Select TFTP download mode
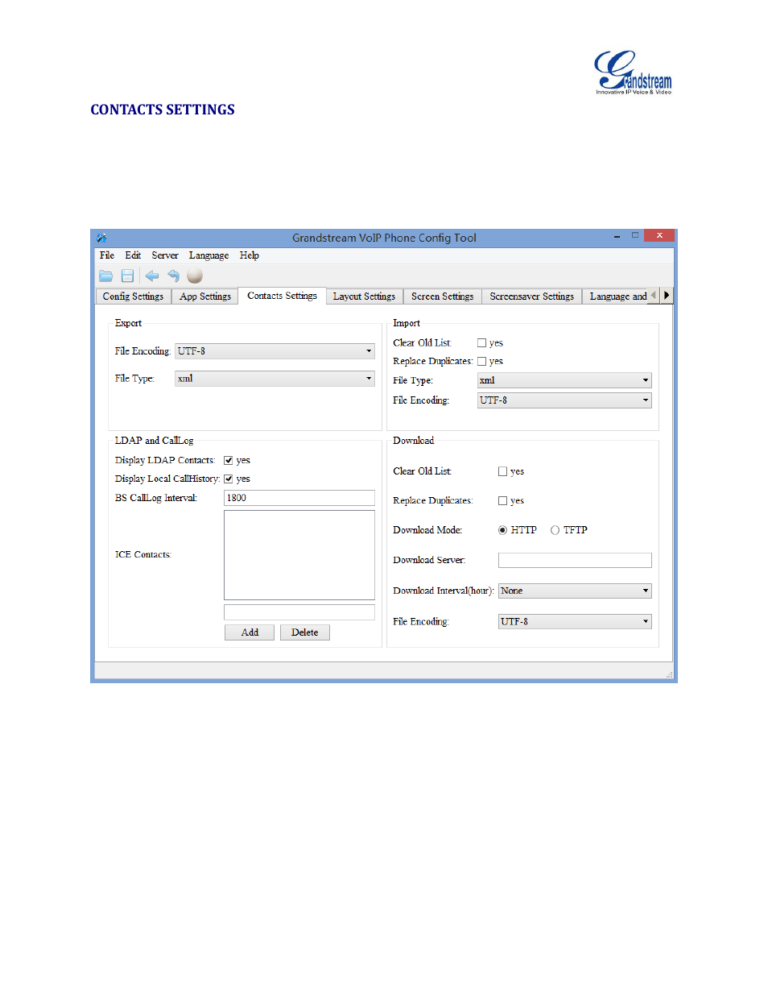 555,530
